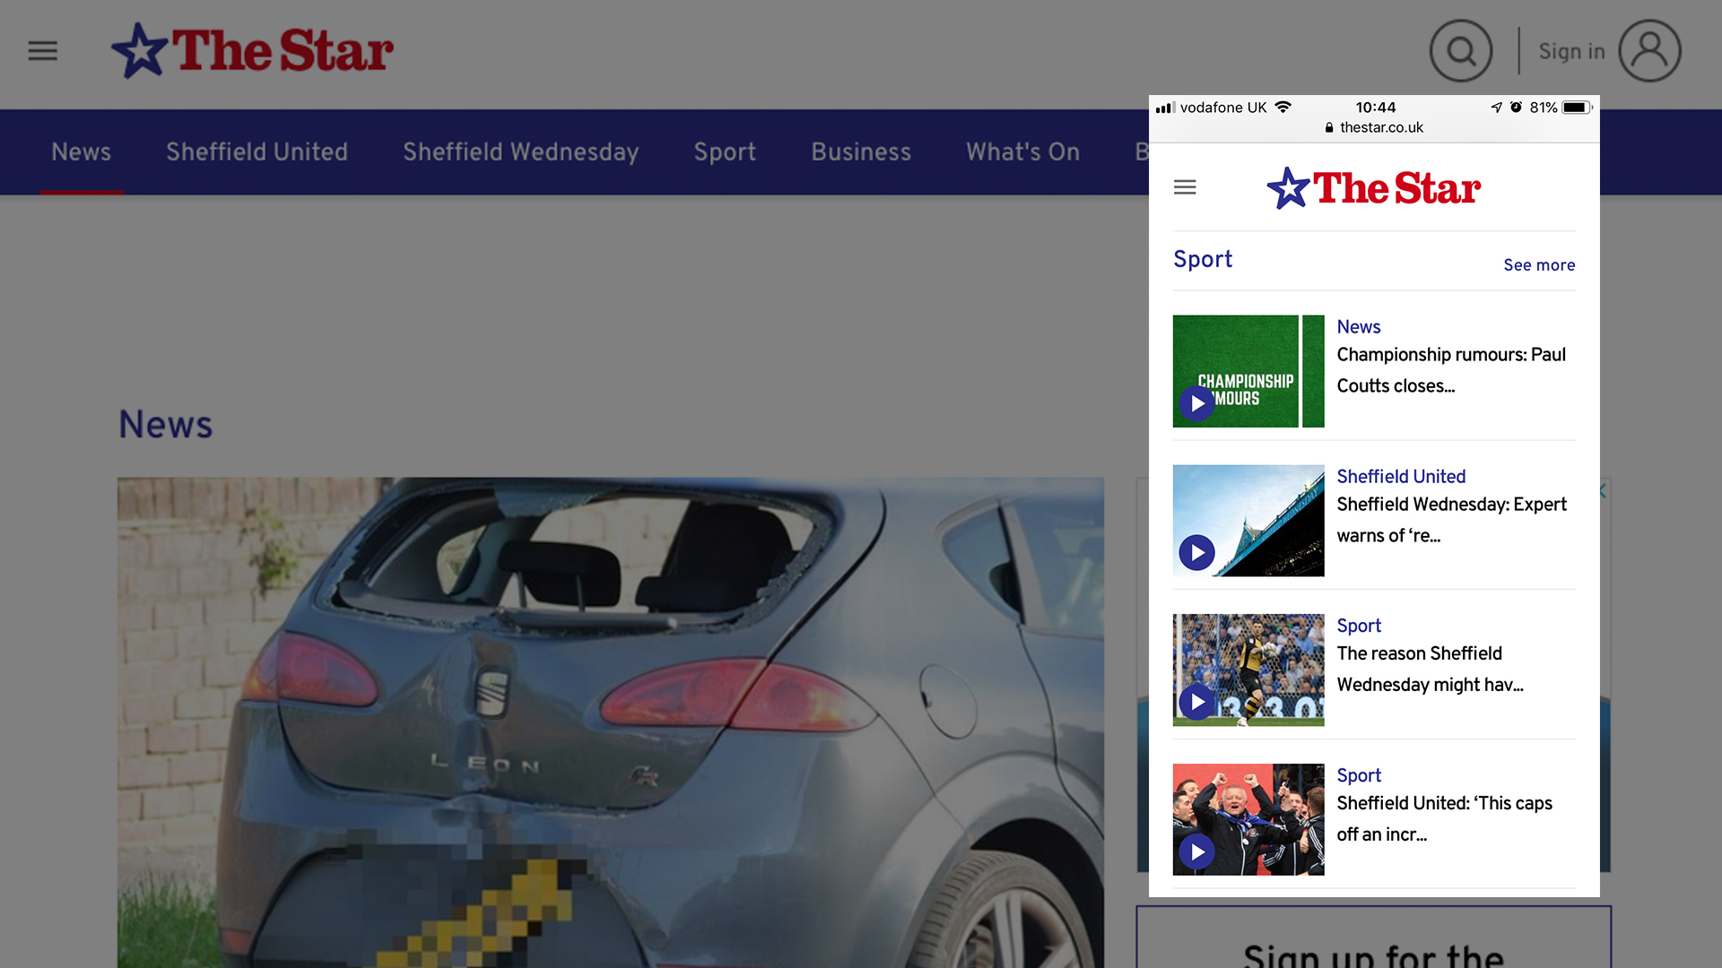Screen dimensions: 1722x968
Task: Open the Paul Coutts Championship rumours headline
Action: (x=1450, y=370)
